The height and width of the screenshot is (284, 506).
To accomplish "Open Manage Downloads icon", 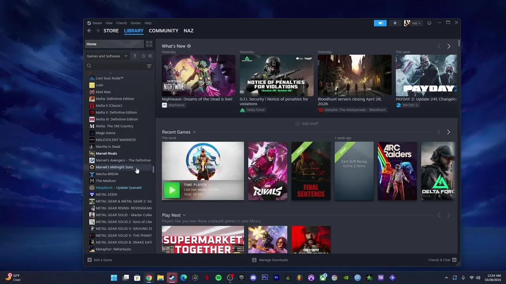I will 254,260.
